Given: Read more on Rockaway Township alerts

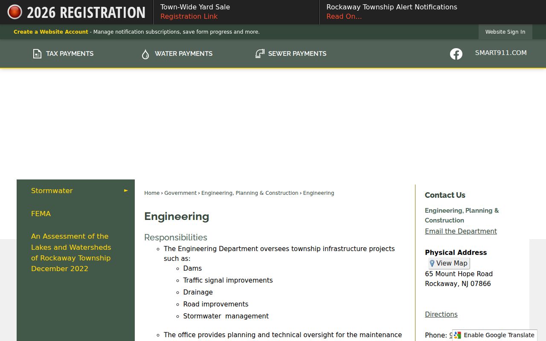Looking at the screenshot, I should click(x=344, y=16).
